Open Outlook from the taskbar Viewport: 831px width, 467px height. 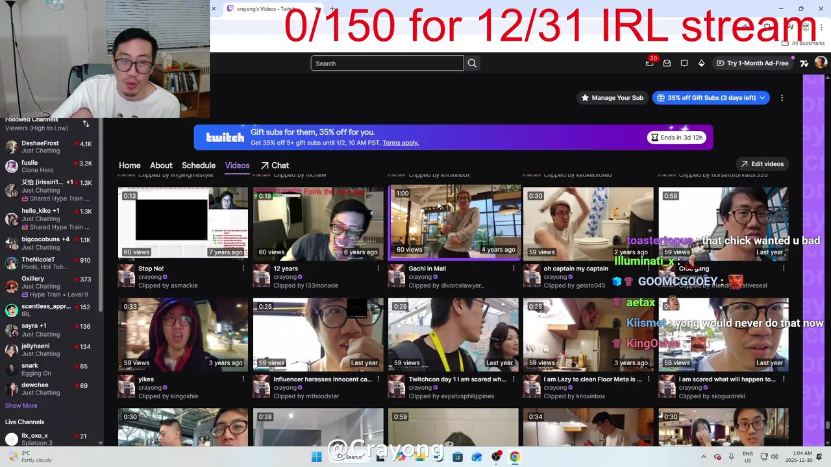pyautogui.click(x=477, y=457)
